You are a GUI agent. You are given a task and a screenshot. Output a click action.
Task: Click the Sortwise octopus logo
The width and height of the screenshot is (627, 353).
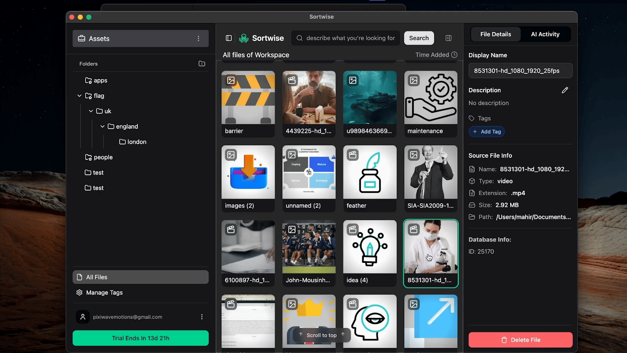click(244, 38)
